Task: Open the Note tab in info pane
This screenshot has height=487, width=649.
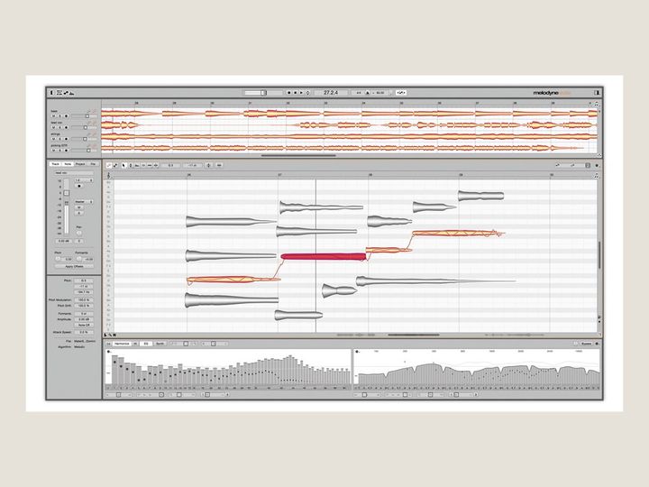Action: [x=68, y=164]
